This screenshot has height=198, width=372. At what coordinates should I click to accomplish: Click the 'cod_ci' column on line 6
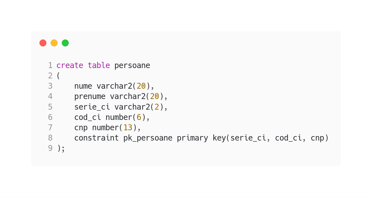(88, 117)
